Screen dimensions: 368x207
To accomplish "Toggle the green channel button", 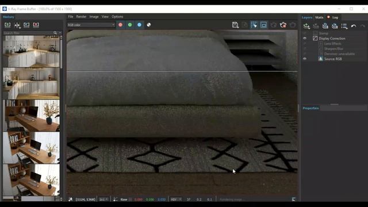I will [130, 25].
